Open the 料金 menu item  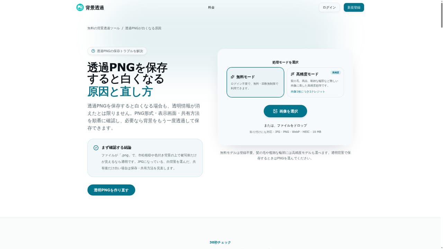tap(211, 8)
